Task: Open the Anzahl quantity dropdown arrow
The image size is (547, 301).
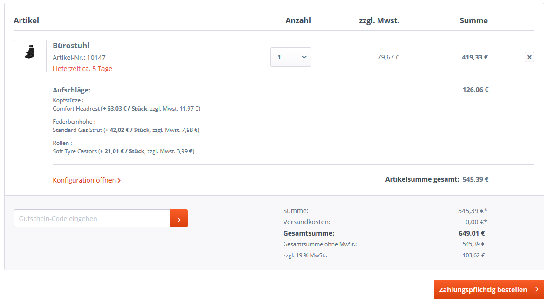Action: (x=304, y=57)
